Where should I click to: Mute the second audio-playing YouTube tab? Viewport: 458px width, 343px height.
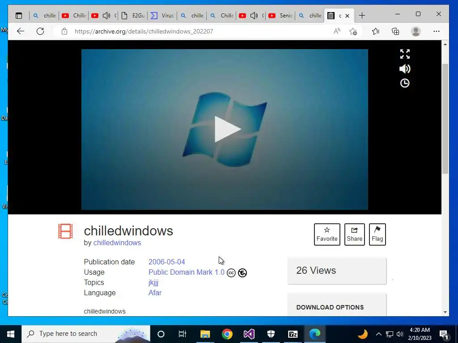(x=254, y=16)
